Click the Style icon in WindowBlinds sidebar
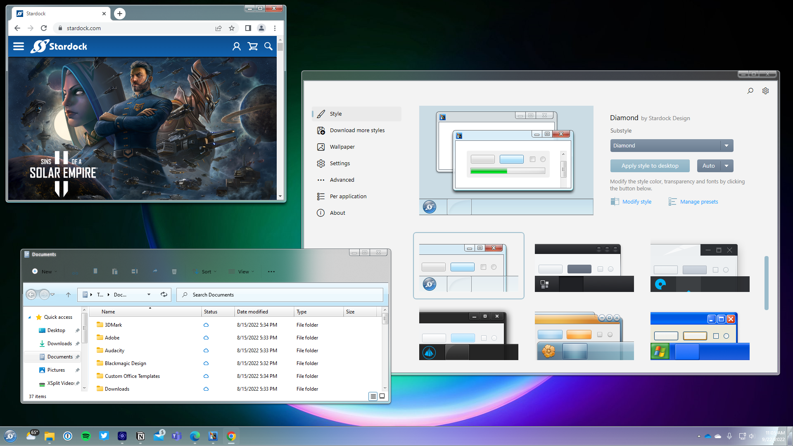 (321, 114)
